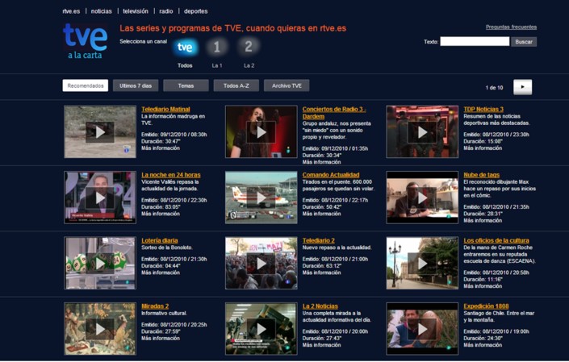
Task: Open the Nube de tags title link
Action: click(481, 175)
